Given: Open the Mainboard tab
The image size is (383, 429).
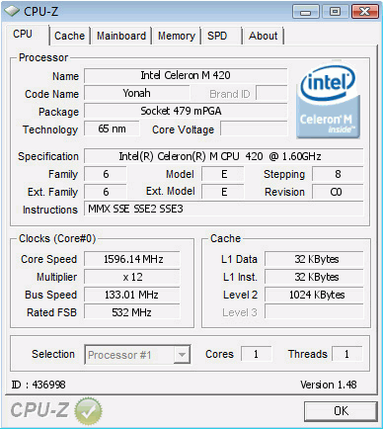Looking at the screenshot, I should tap(121, 36).
